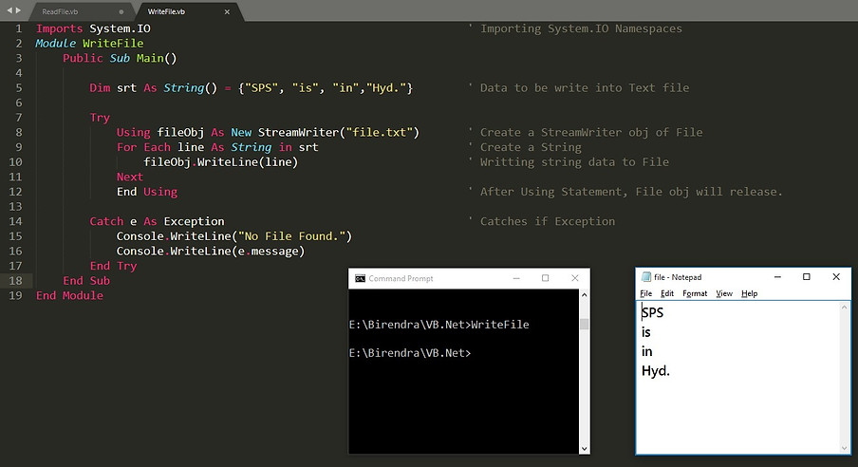The width and height of the screenshot is (858, 467).
Task: Click "StreamWriter" on line 8
Action: click(299, 133)
